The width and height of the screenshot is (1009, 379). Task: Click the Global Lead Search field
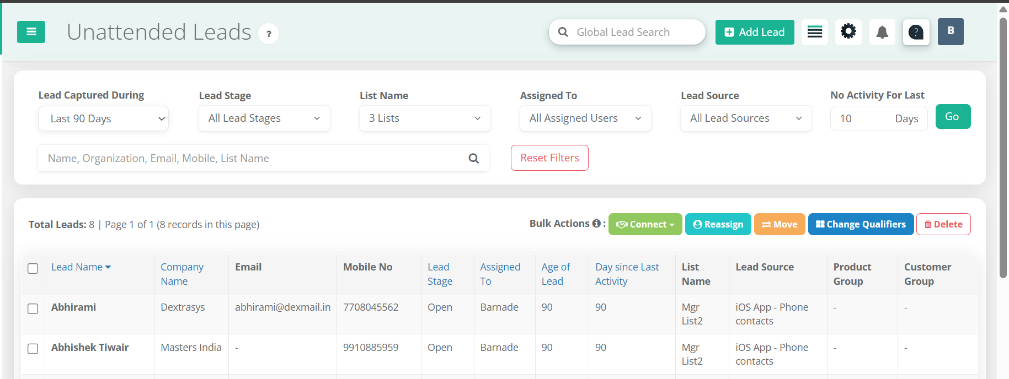pyautogui.click(x=627, y=32)
